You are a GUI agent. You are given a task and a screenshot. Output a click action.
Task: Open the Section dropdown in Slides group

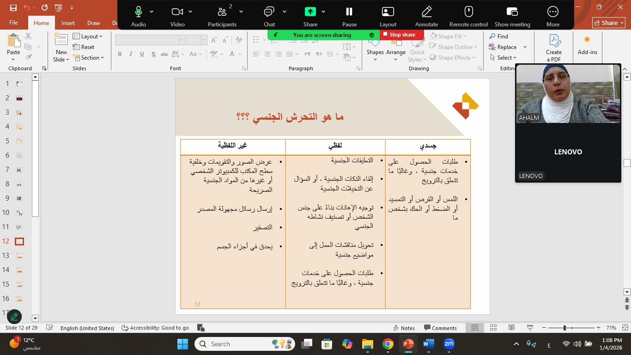point(89,58)
